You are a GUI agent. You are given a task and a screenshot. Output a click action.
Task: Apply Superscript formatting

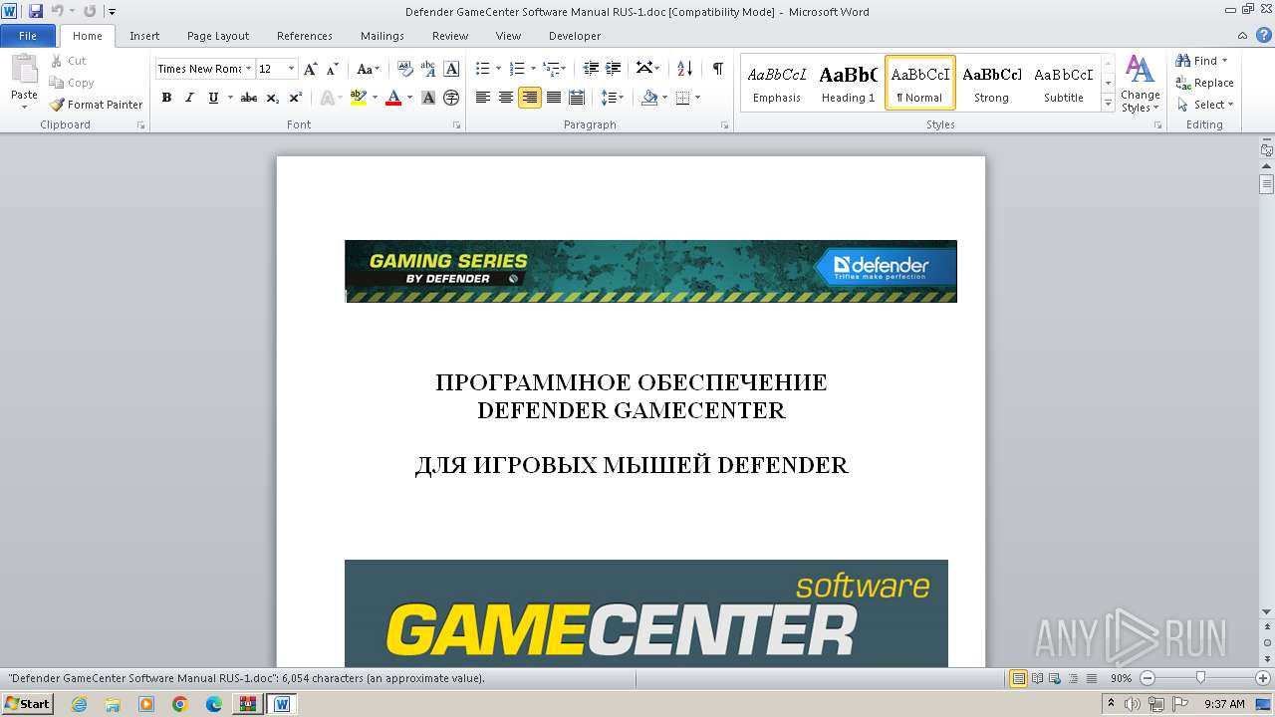[x=296, y=98]
